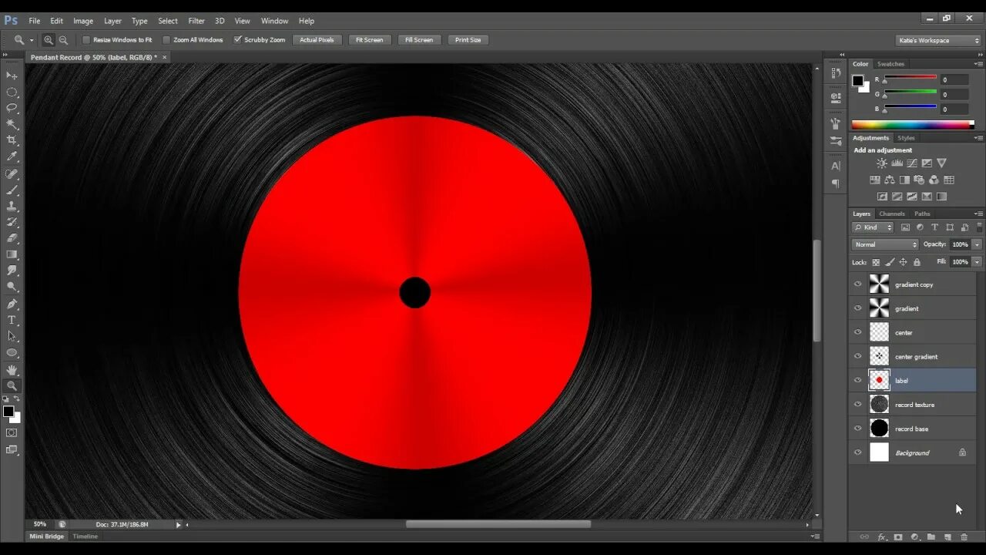
Task: Switch to the Swatches tab
Action: (890, 64)
